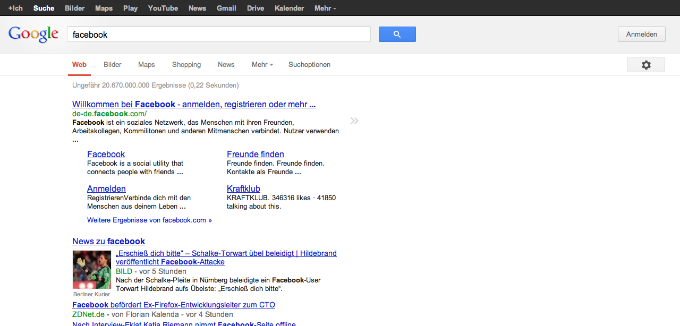Select the News results tab
The width and height of the screenshot is (680, 326).
pos(226,65)
